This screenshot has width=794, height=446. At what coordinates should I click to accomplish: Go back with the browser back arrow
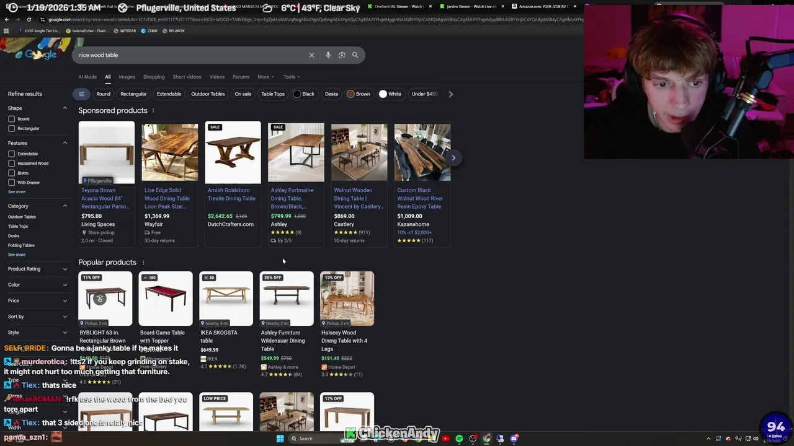tap(7, 19)
